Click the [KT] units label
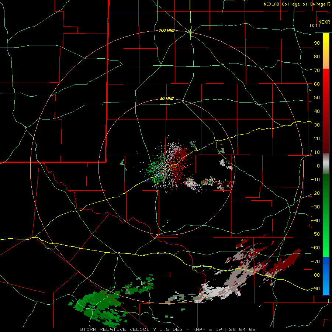This screenshot has height=332, width=332. 315,25
